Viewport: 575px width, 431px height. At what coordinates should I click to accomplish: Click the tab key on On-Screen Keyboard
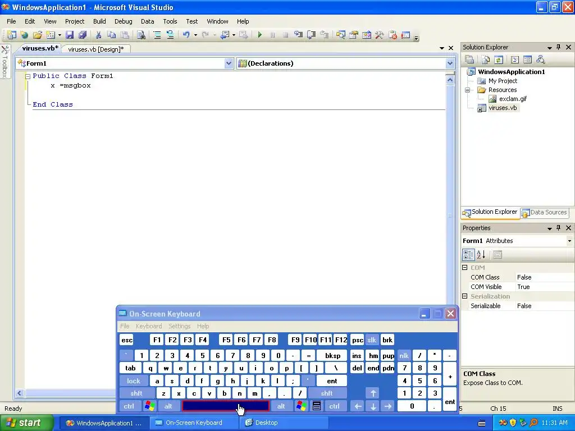tap(130, 368)
